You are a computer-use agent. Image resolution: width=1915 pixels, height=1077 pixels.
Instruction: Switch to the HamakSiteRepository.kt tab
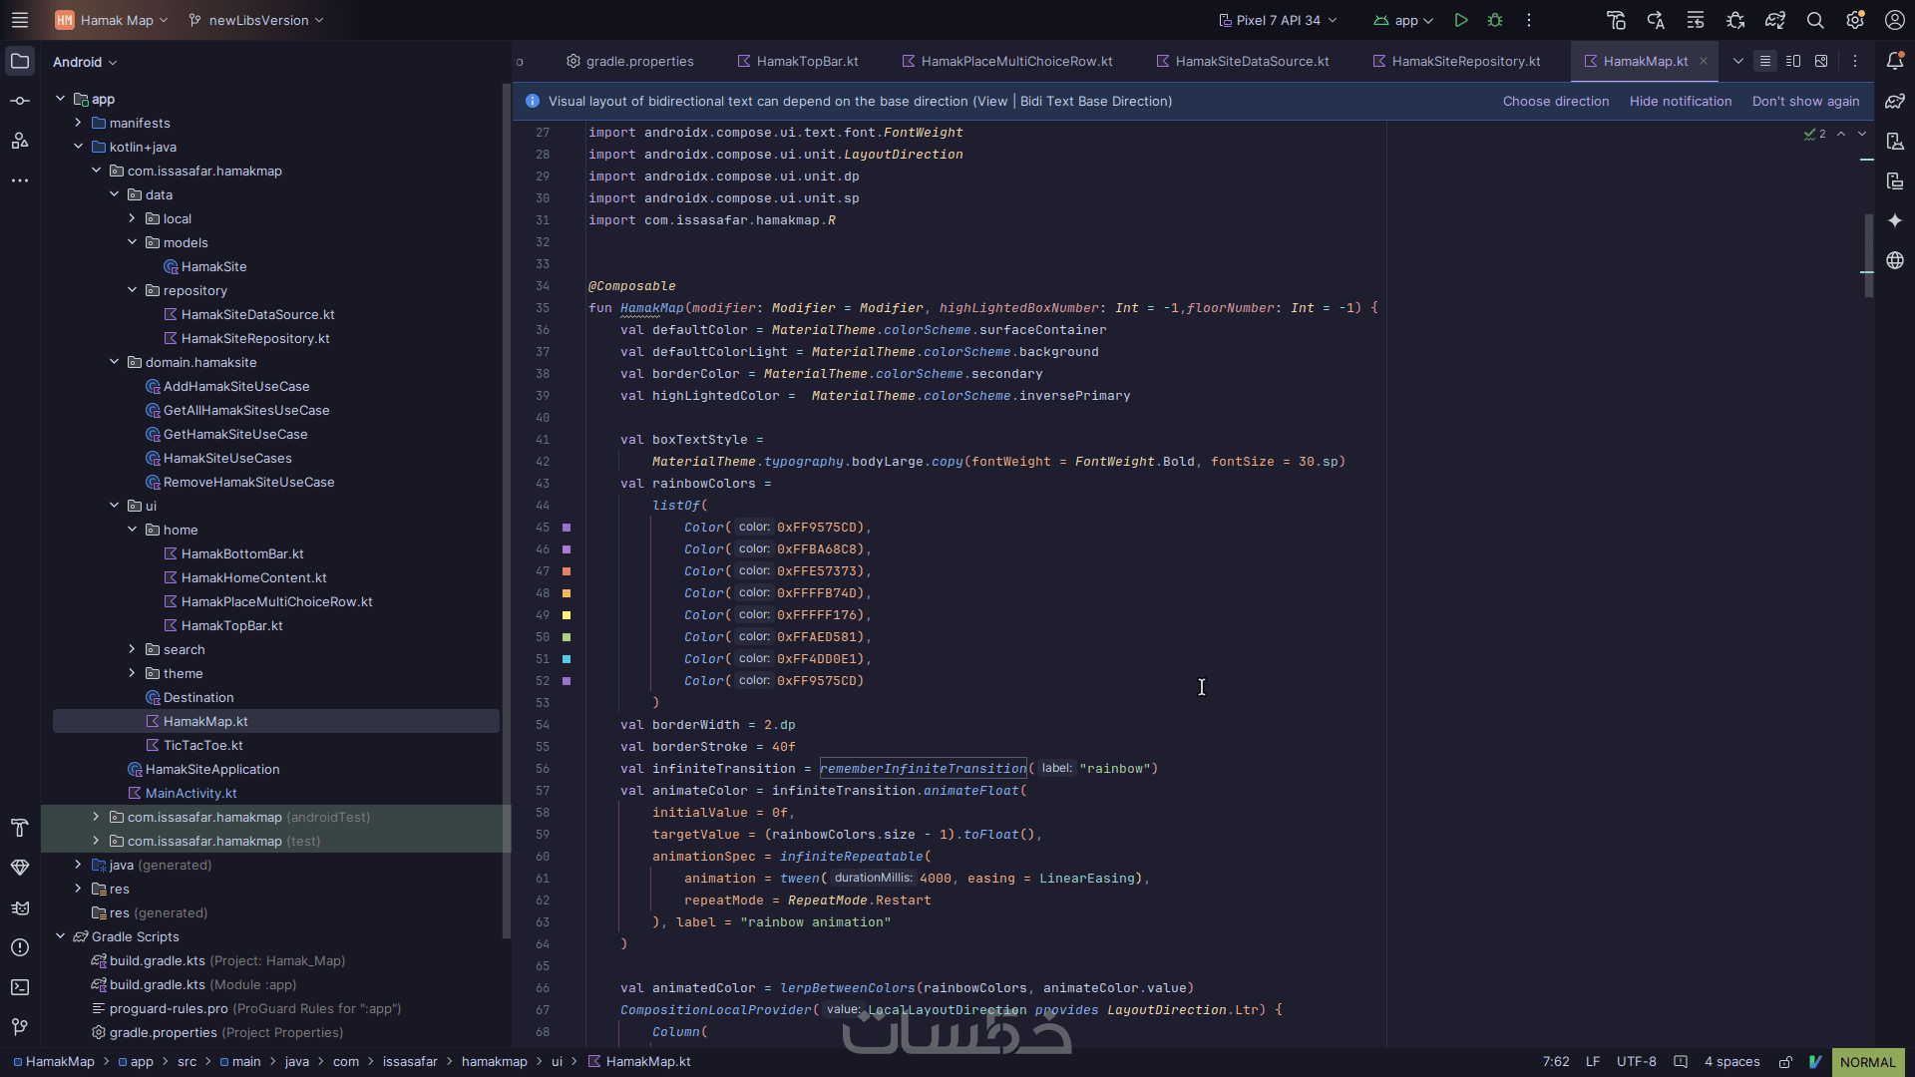tap(1456, 61)
